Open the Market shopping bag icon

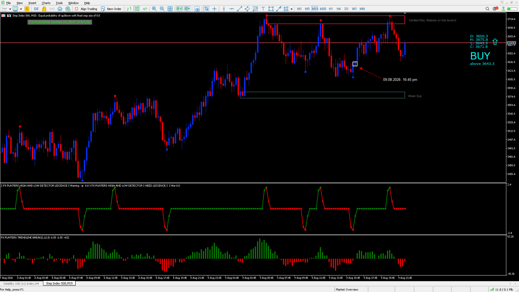(x=44, y=9)
